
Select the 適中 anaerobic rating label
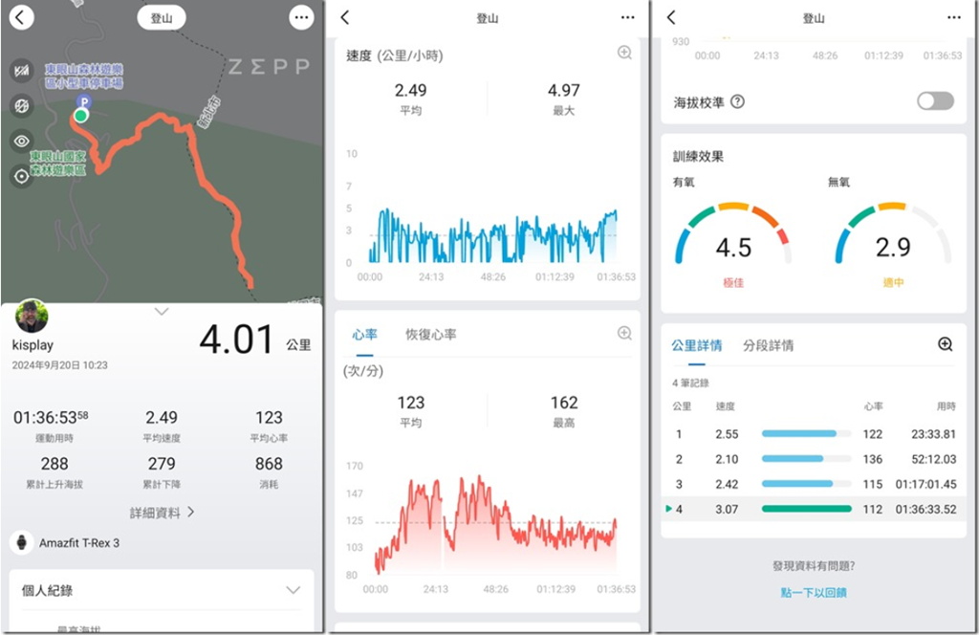click(x=893, y=283)
